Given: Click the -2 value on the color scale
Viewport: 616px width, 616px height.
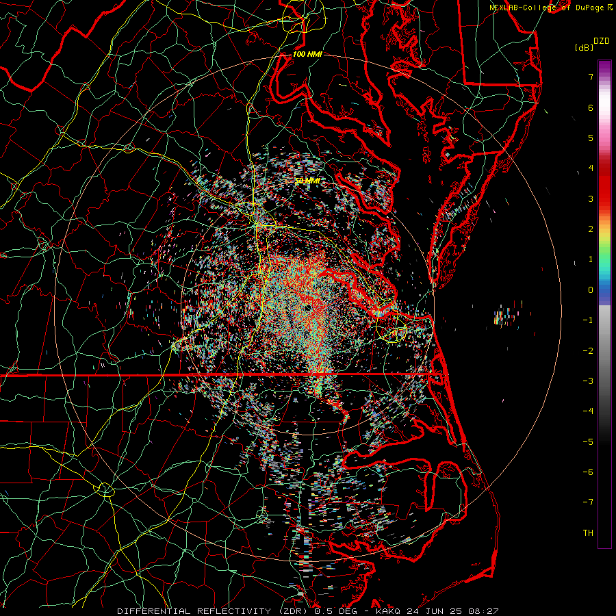Looking at the screenshot, I should point(588,351).
